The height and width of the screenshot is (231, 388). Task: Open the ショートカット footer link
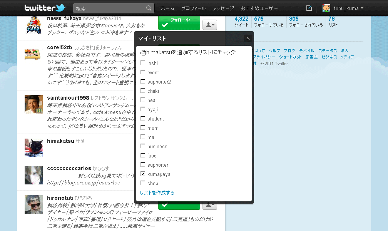tap(290, 57)
